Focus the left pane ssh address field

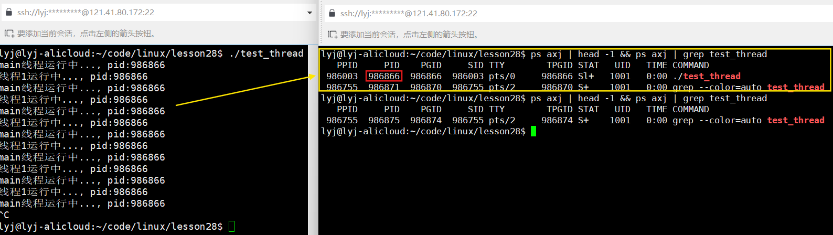point(157,12)
